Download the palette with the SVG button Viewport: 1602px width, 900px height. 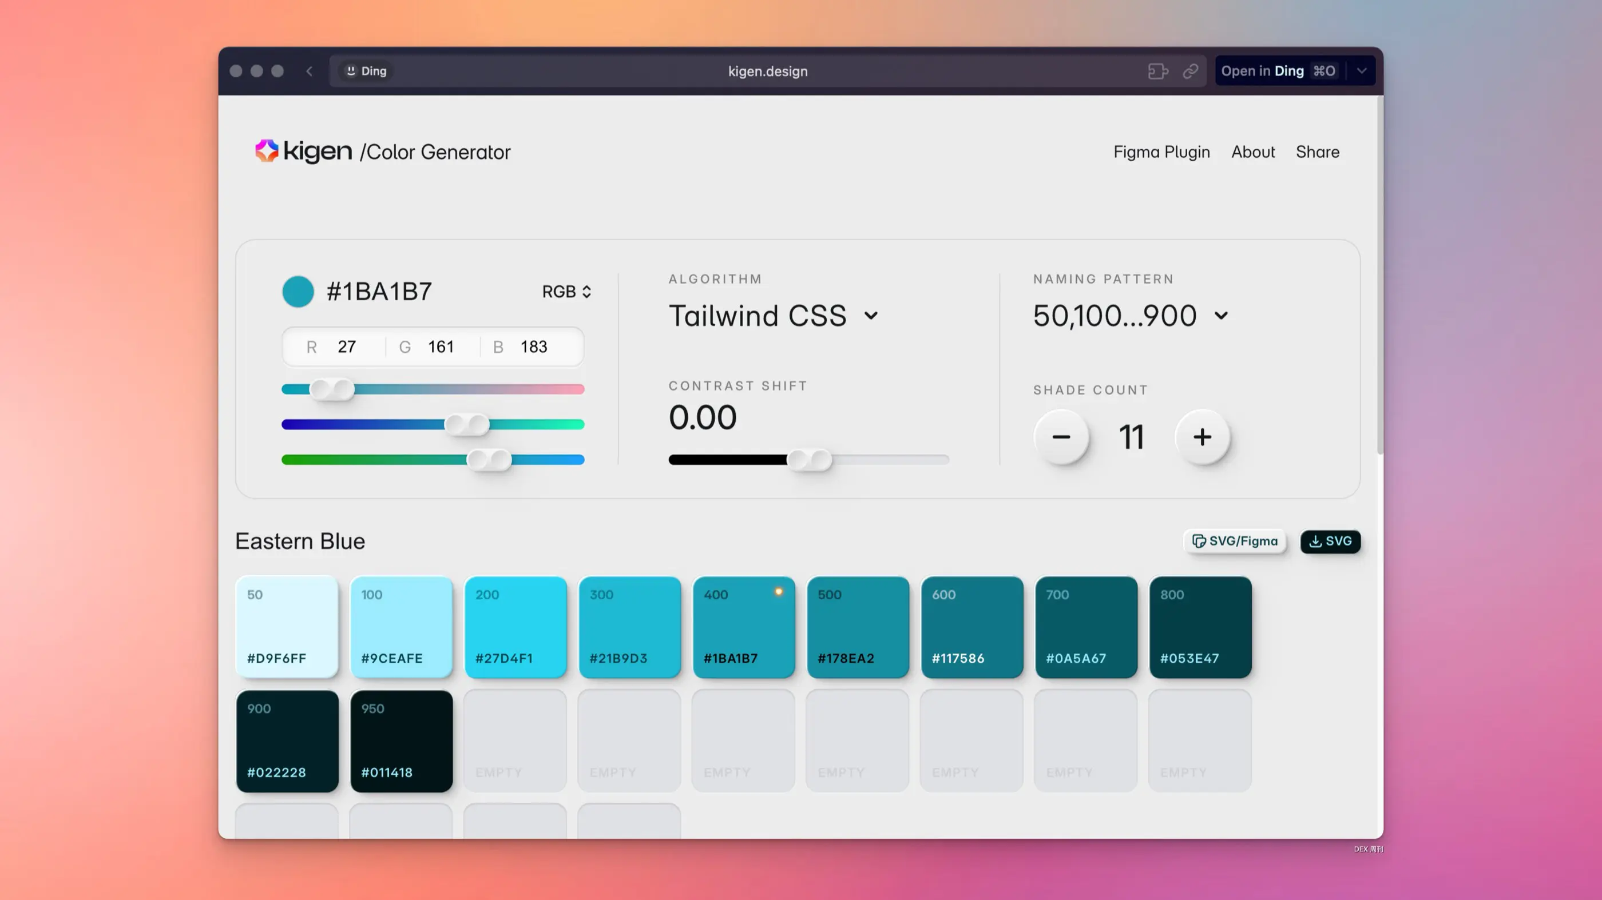(1330, 541)
